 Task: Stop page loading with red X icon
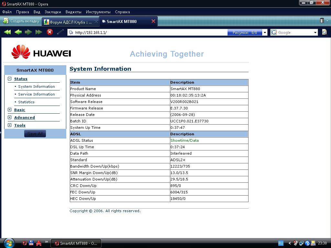tap(49, 32)
